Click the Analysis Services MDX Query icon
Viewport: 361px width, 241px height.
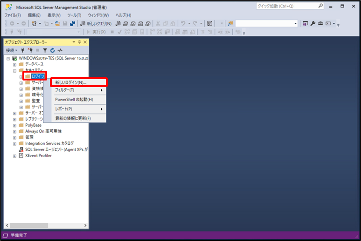pyautogui.click(x=125, y=23)
